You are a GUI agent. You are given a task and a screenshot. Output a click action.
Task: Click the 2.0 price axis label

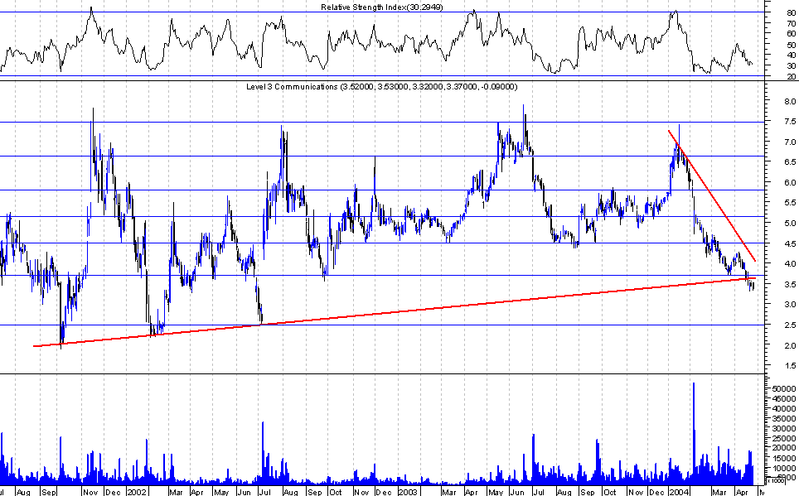791,345
